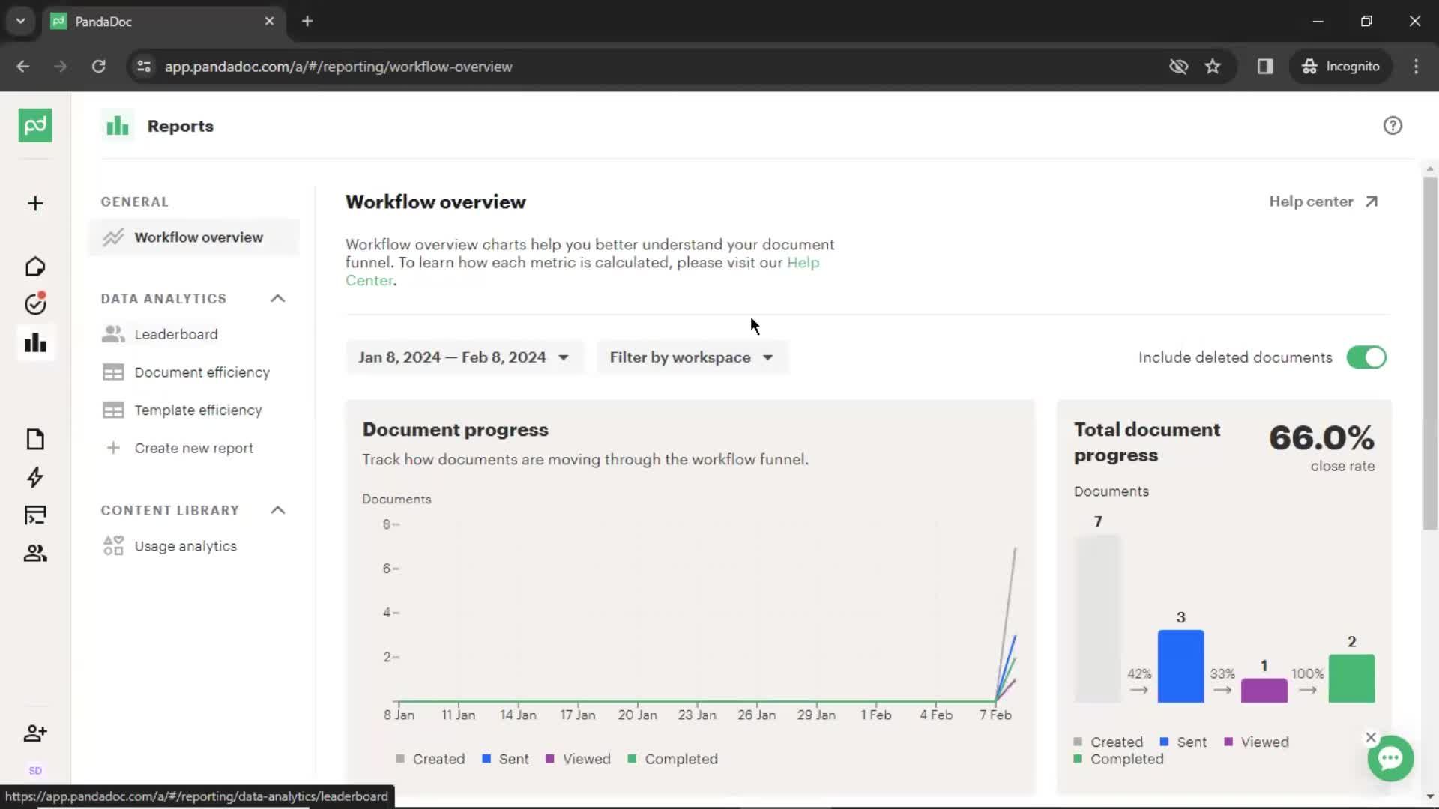Click the help question mark icon
This screenshot has width=1439, height=809.
1393,125
